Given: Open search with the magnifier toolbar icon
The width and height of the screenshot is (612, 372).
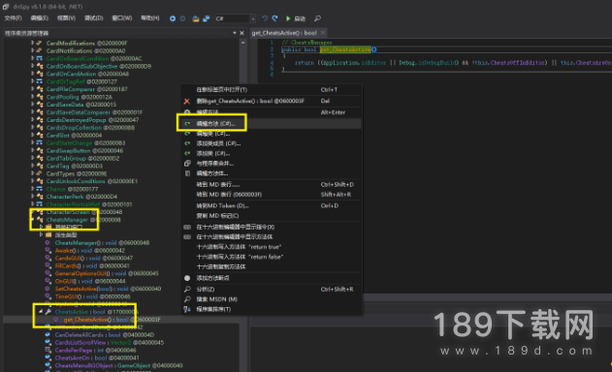Looking at the screenshot, I should pos(318,18).
